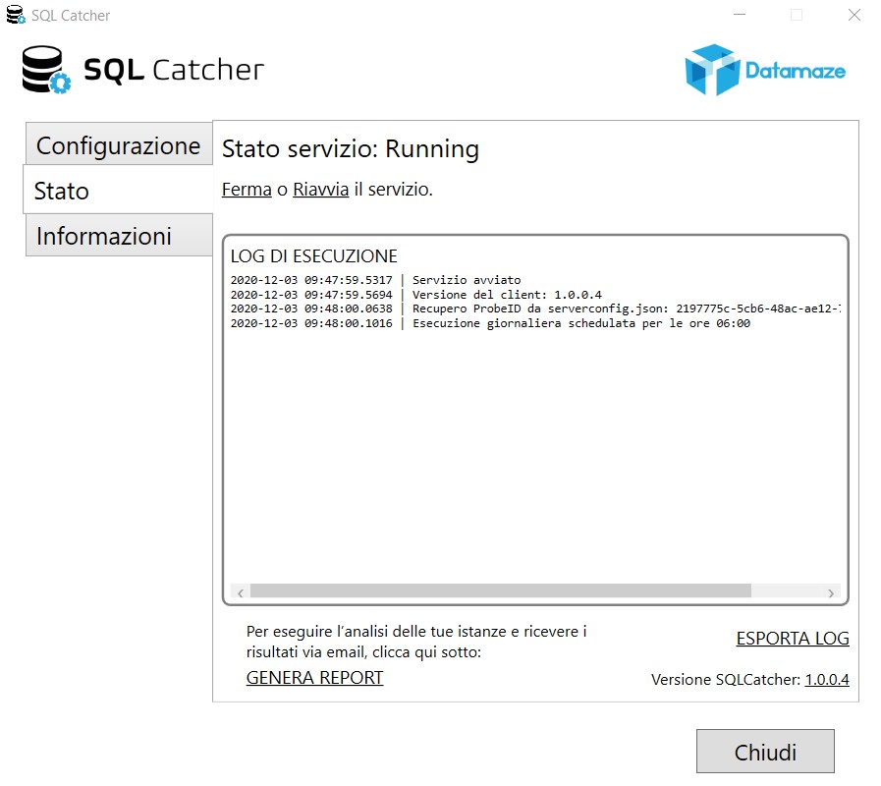Click the log horizontal scrollbar thumb
The width and height of the screenshot is (881, 786).
click(501, 590)
